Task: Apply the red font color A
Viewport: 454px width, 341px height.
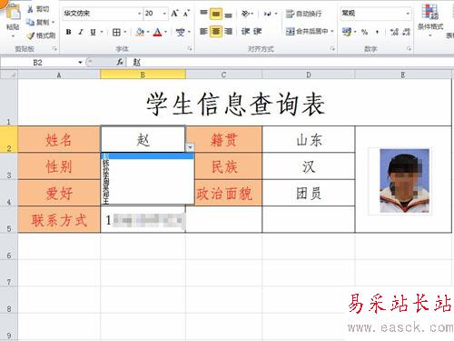Action: pyautogui.click(x=157, y=32)
